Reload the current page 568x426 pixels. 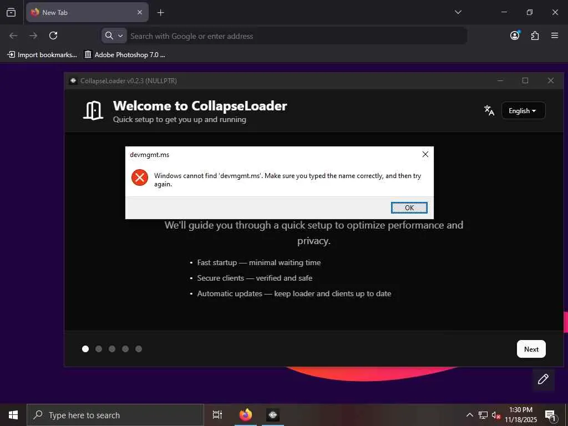pyautogui.click(x=53, y=35)
